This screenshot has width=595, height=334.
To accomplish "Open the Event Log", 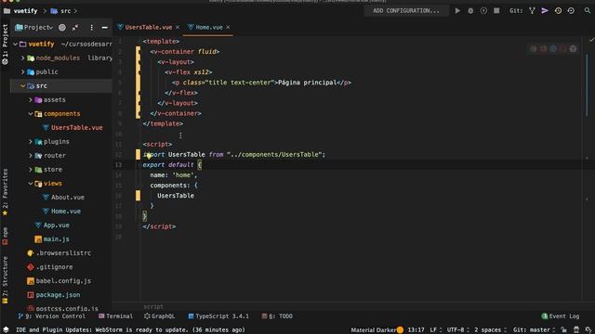I will click(x=561, y=316).
